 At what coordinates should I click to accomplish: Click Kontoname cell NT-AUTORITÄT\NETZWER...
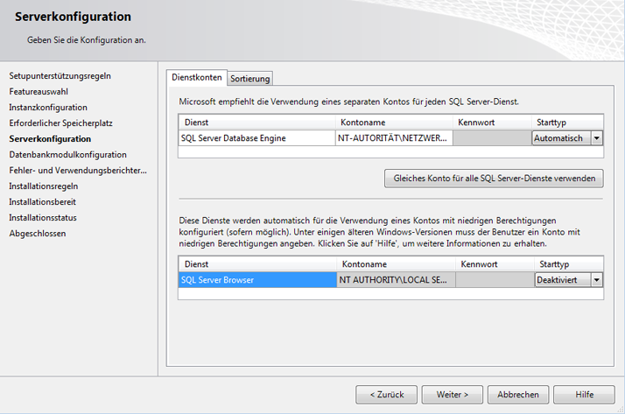coord(394,138)
